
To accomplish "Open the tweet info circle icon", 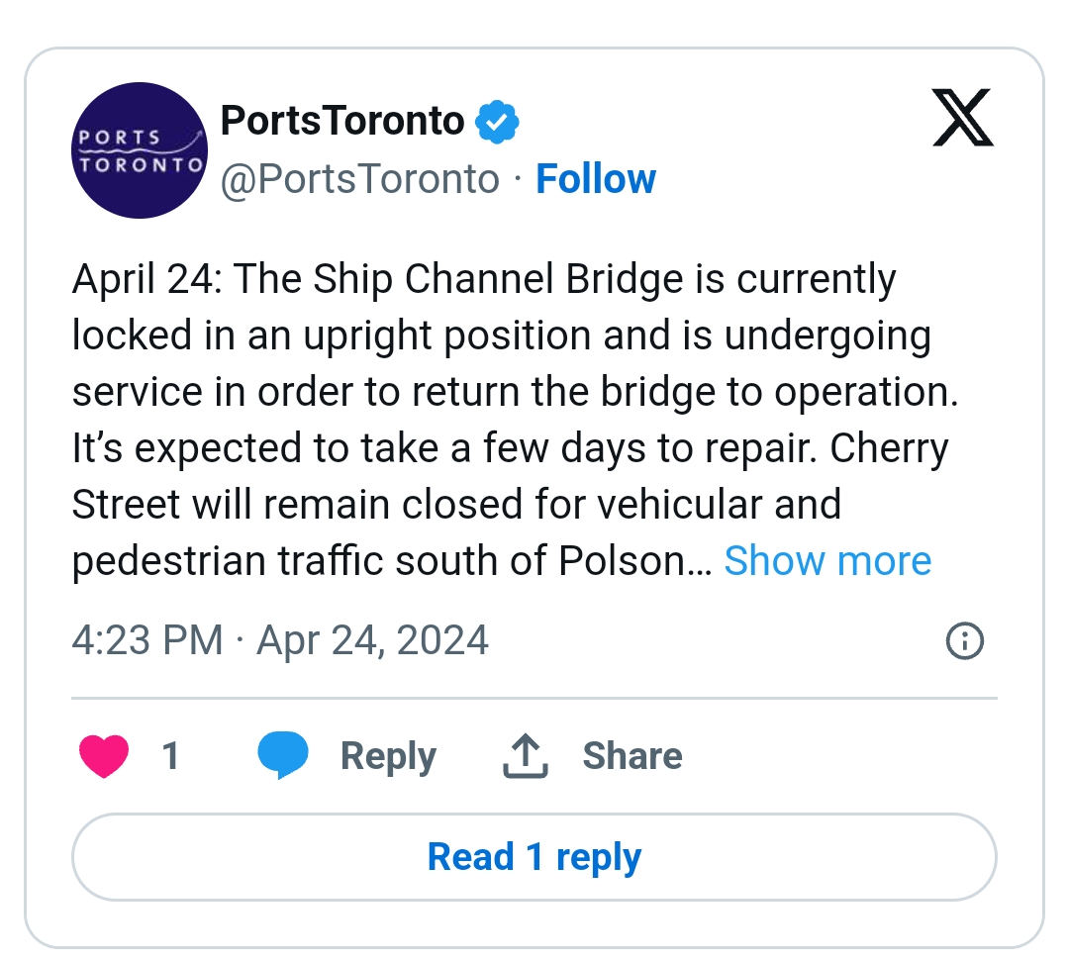I will coord(965,641).
